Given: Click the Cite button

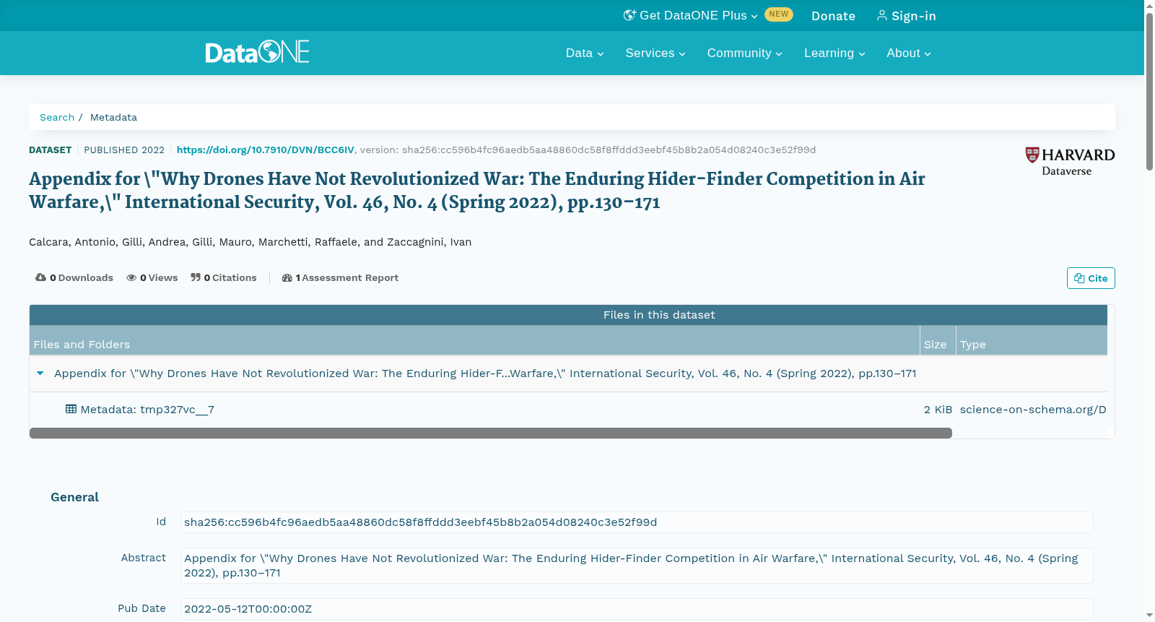Looking at the screenshot, I should 1091,278.
